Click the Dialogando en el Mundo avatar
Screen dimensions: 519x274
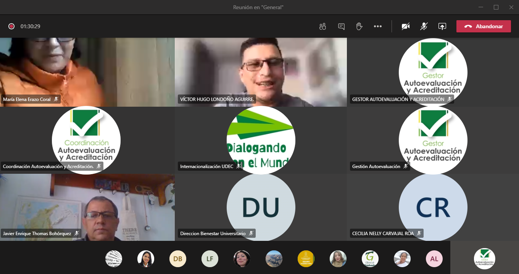(261, 140)
